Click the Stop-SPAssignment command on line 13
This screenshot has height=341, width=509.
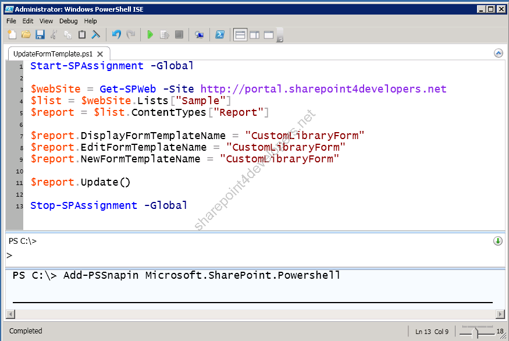[x=84, y=205]
